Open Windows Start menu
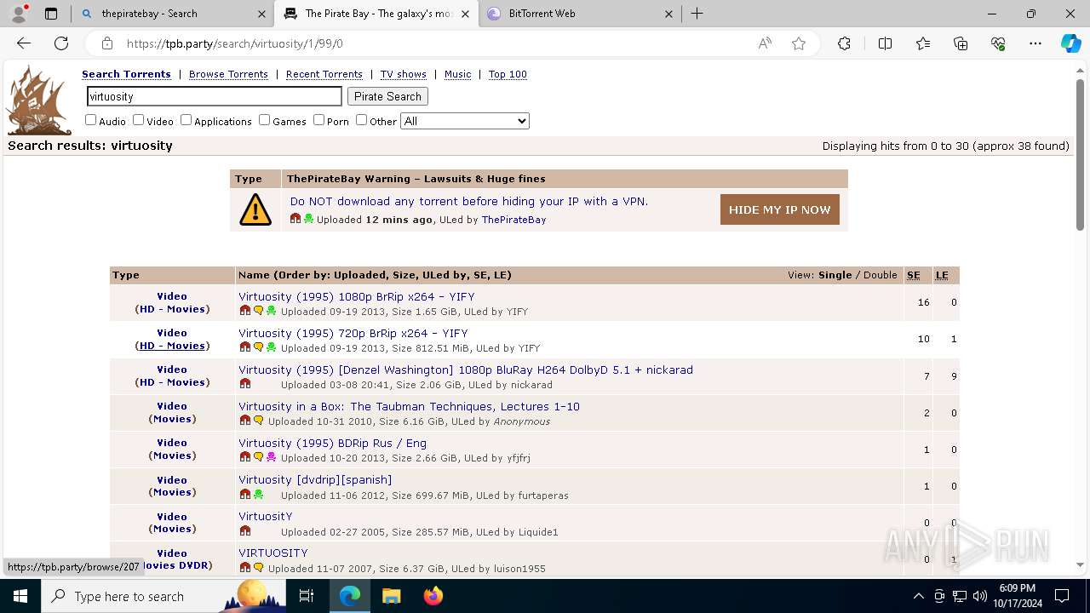Screen dimensions: 1090x613 coord(20,596)
